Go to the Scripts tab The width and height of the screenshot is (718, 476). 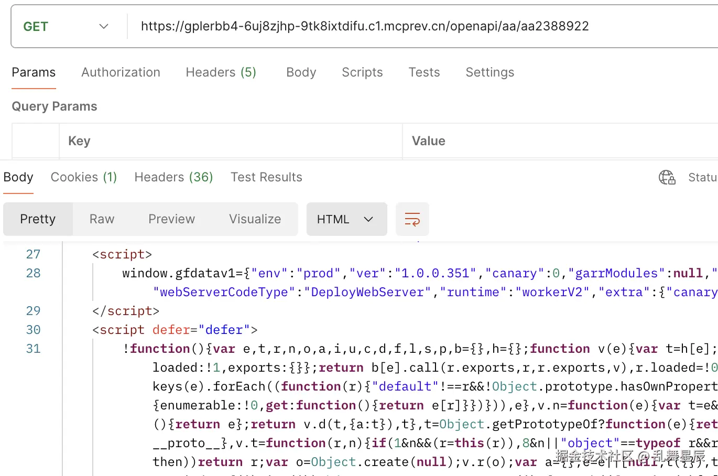coord(362,72)
